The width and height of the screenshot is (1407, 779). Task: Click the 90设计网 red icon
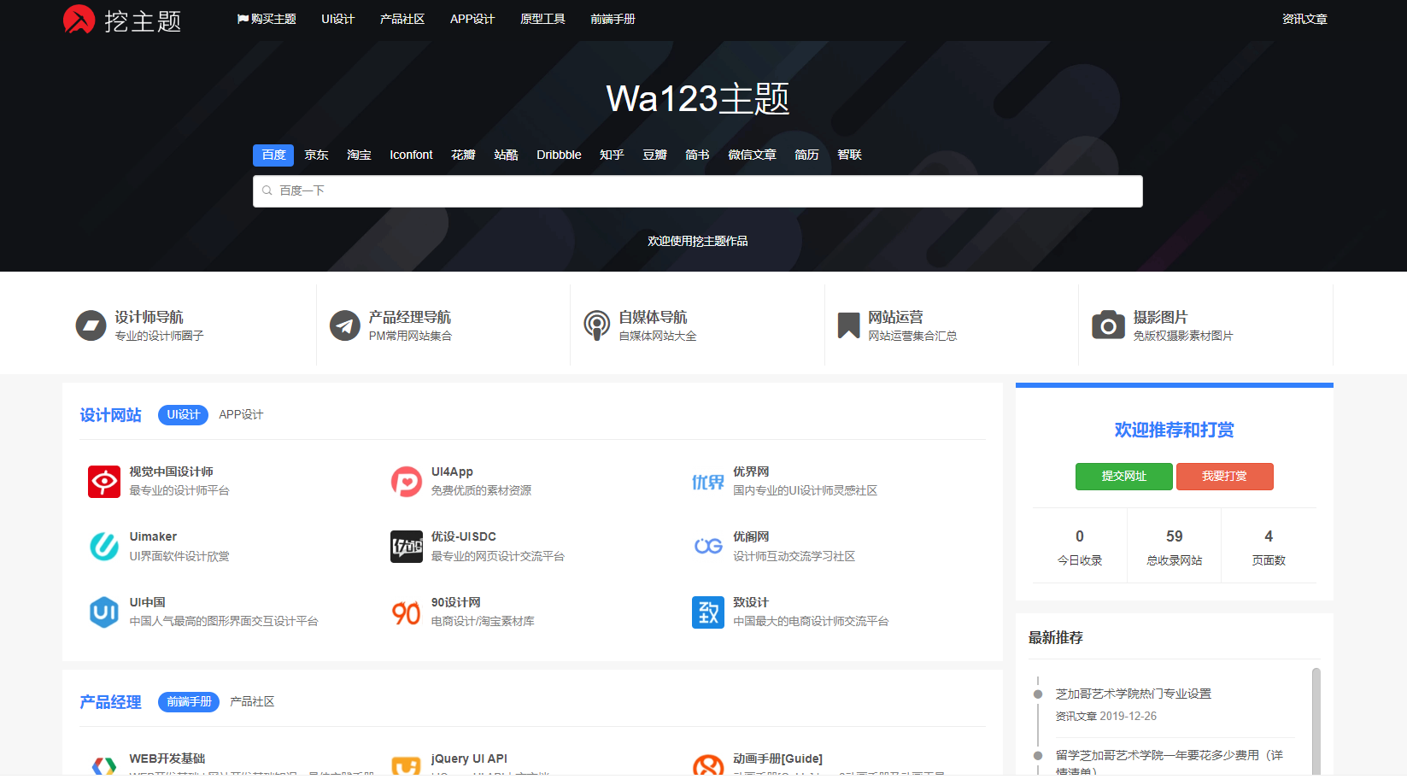[x=407, y=612]
